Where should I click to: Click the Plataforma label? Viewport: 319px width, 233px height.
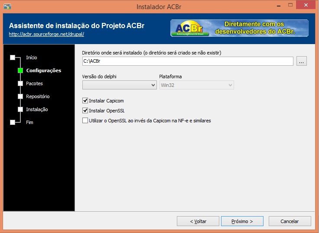coord(170,77)
